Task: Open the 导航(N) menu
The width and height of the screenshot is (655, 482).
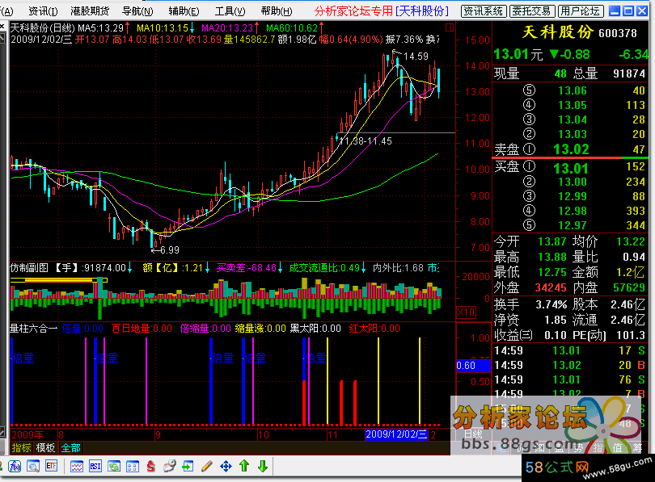Action: [137, 10]
